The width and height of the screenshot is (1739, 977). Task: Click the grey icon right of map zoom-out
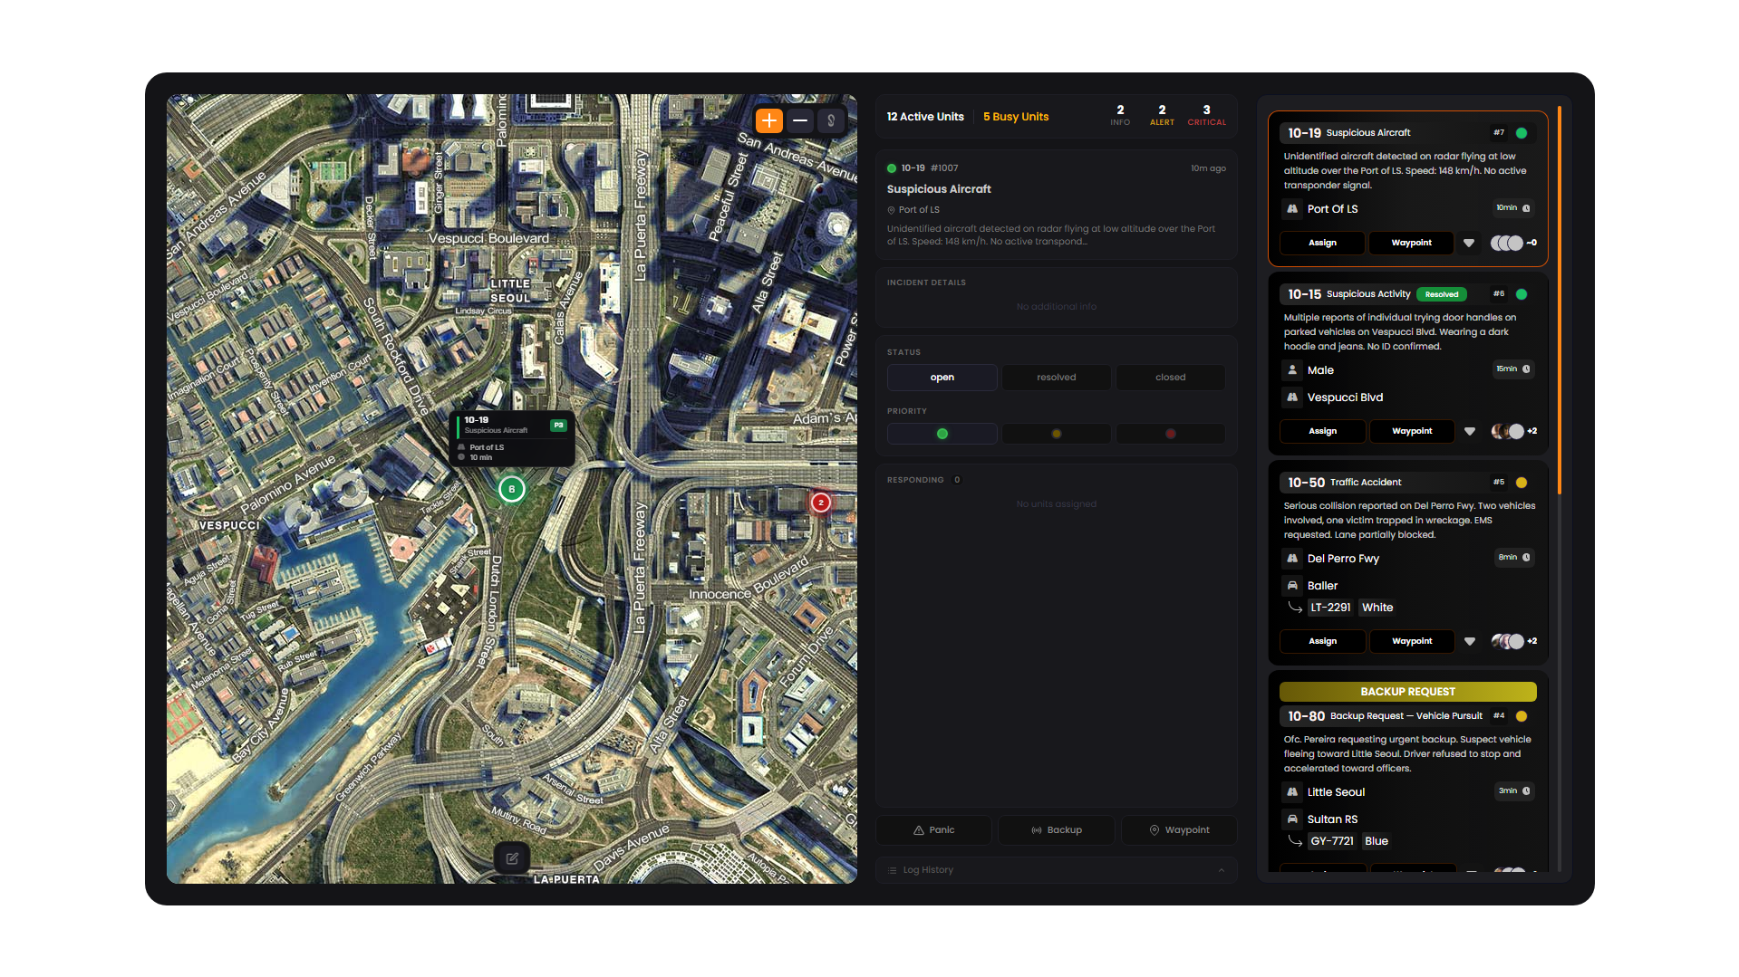(x=831, y=120)
